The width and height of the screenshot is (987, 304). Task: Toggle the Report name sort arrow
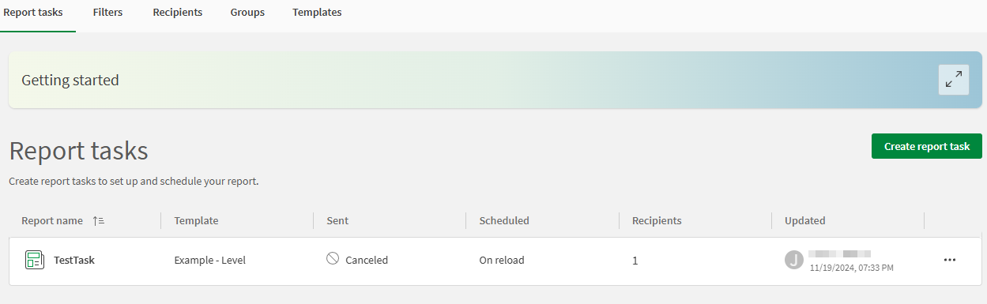coord(99,221)
